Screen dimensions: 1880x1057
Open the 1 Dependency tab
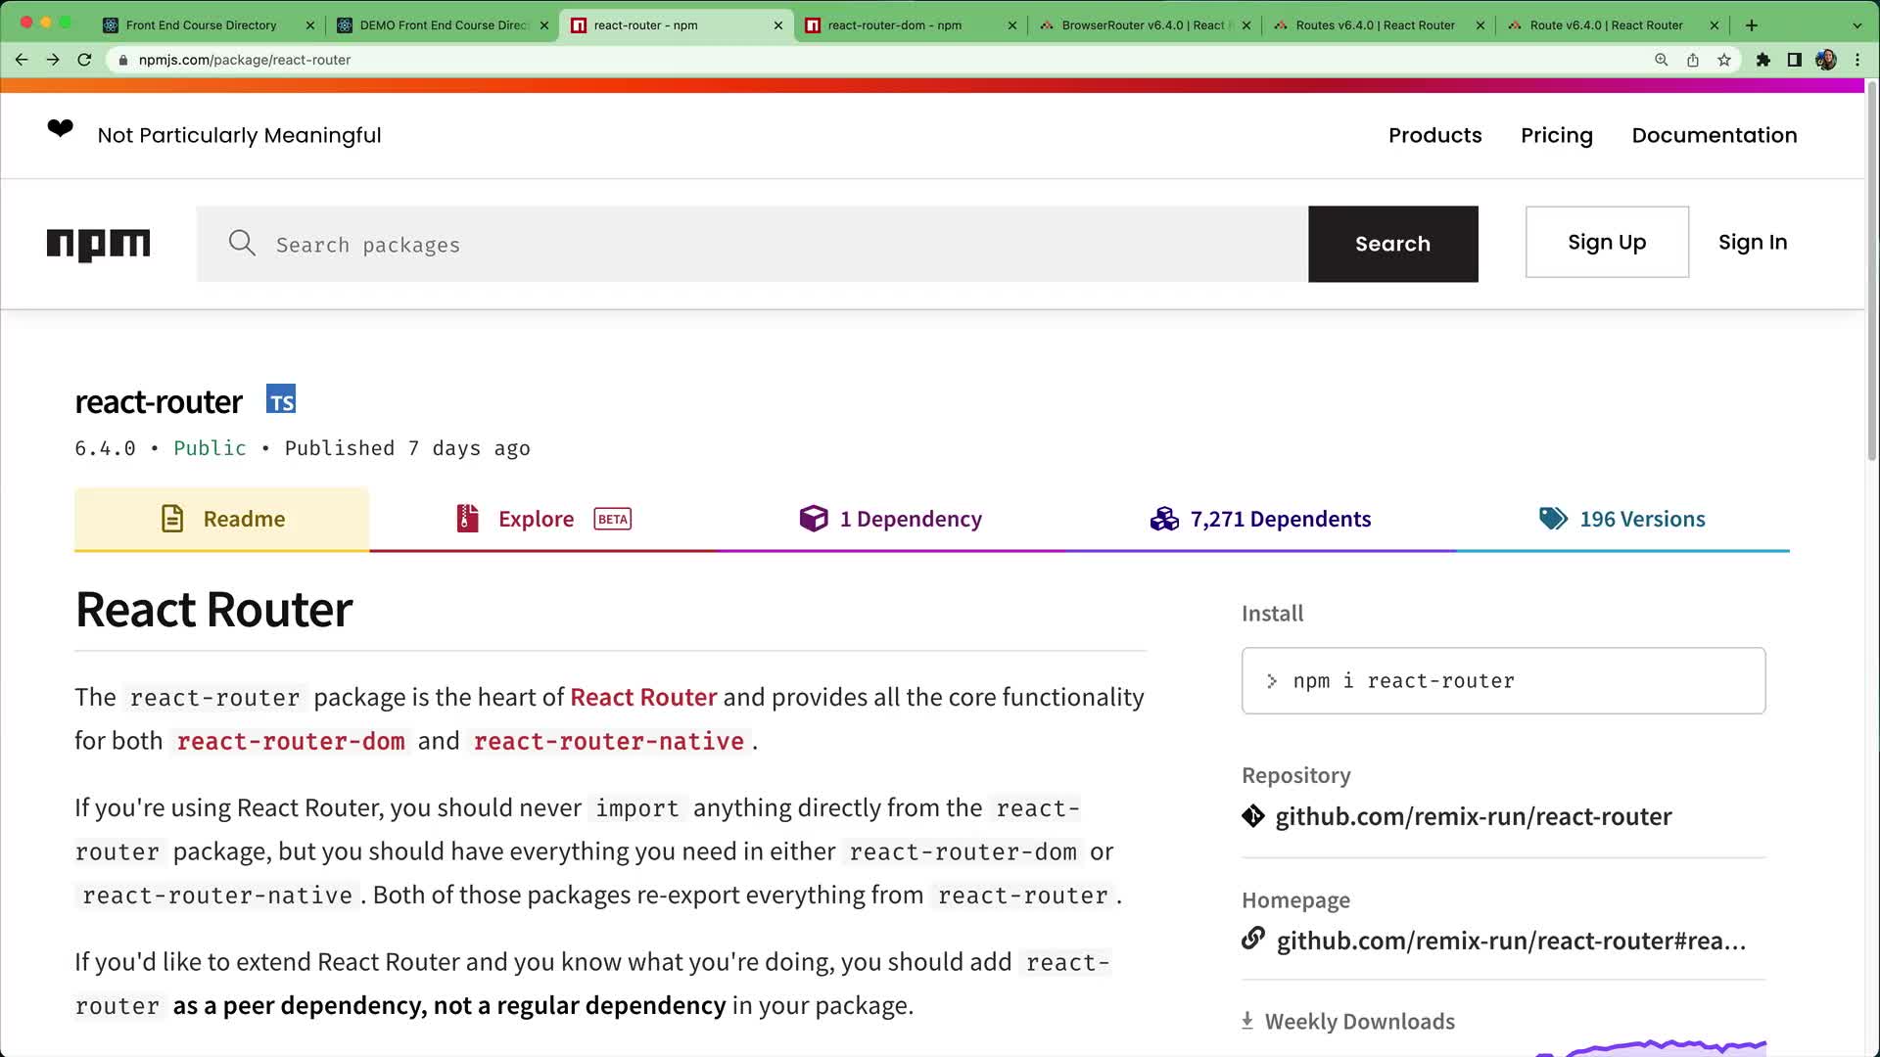[891, 519]
